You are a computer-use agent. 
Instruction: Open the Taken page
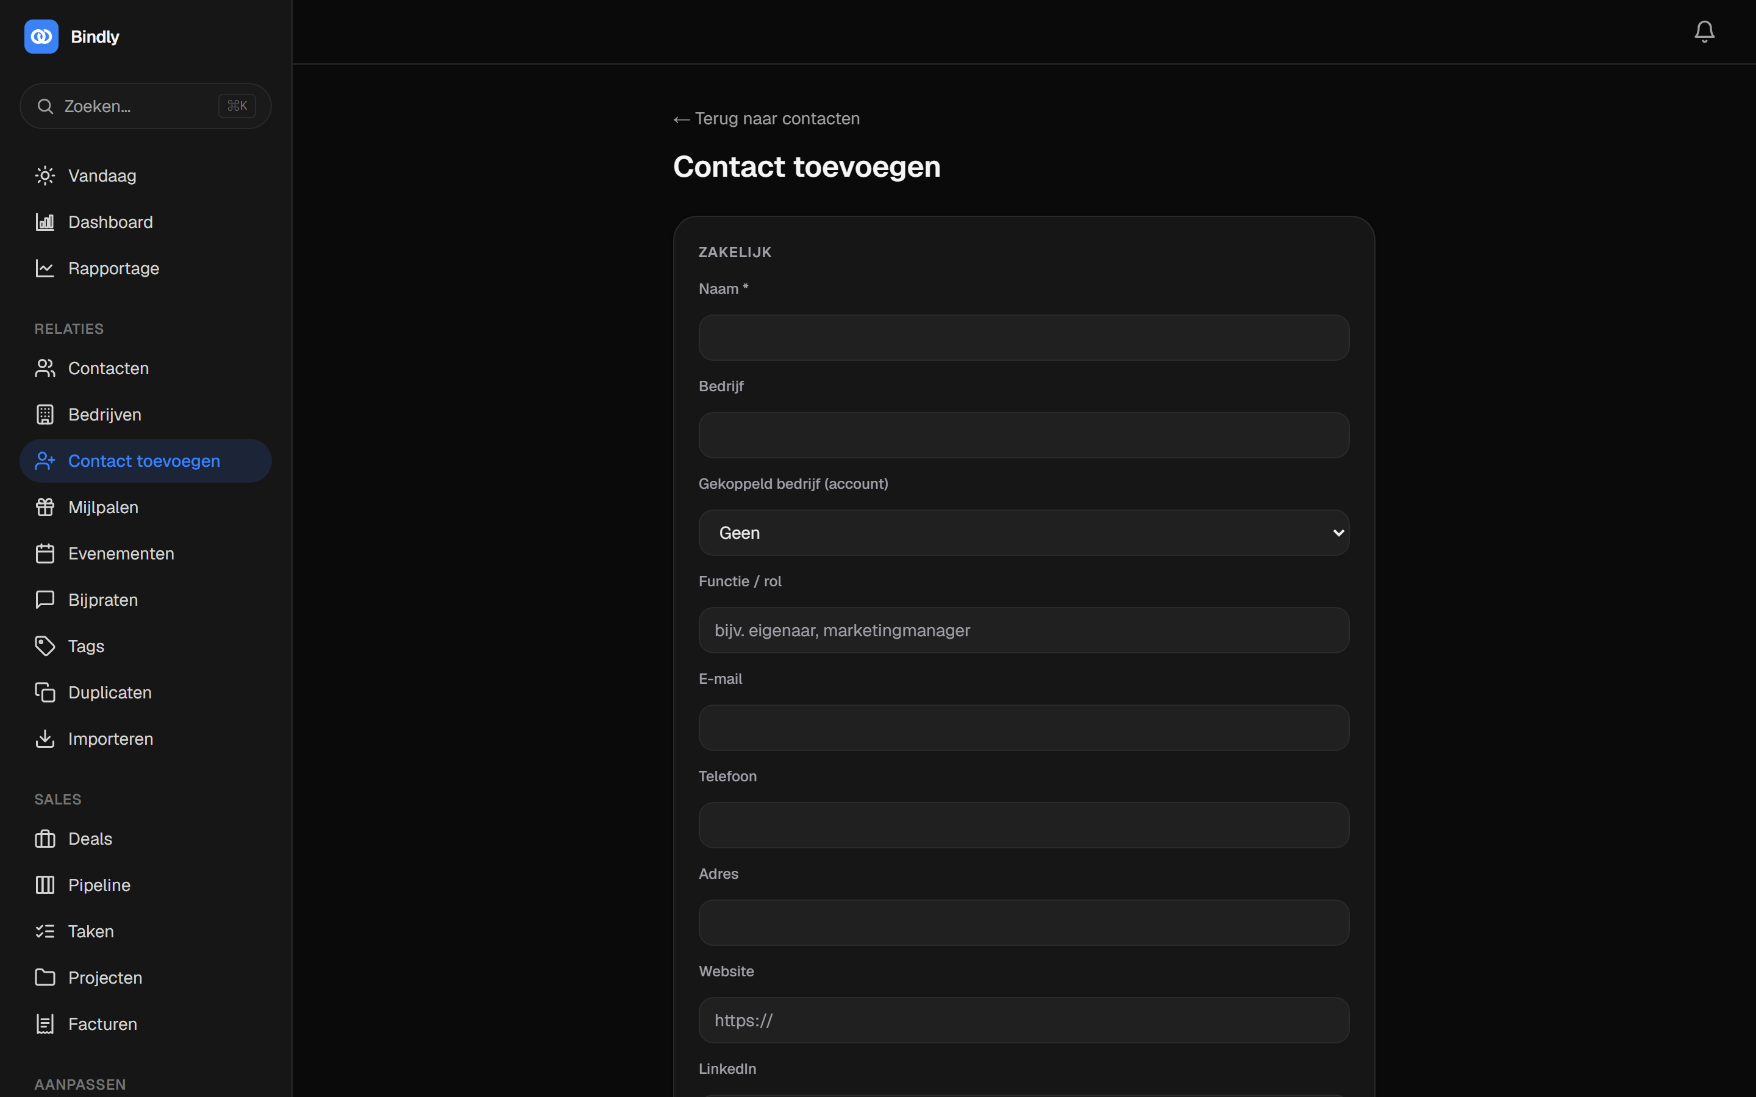(146, 932)
